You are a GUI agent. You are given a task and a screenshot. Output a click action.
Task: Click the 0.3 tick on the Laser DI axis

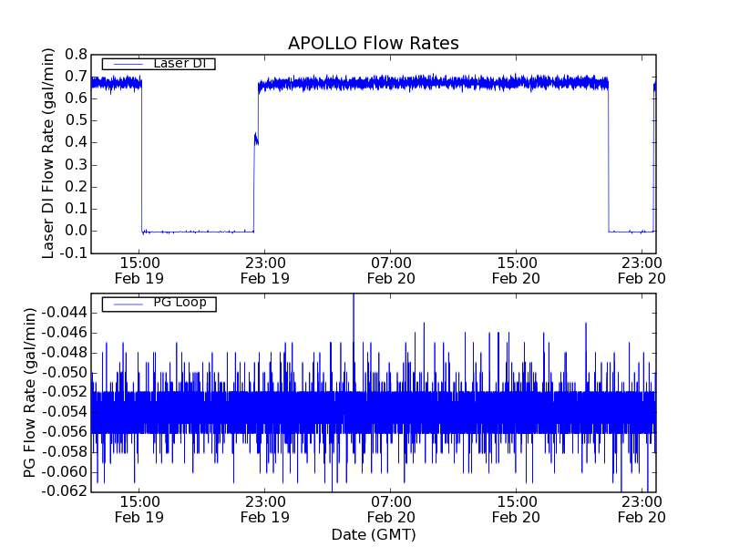[x=77, y=165]
